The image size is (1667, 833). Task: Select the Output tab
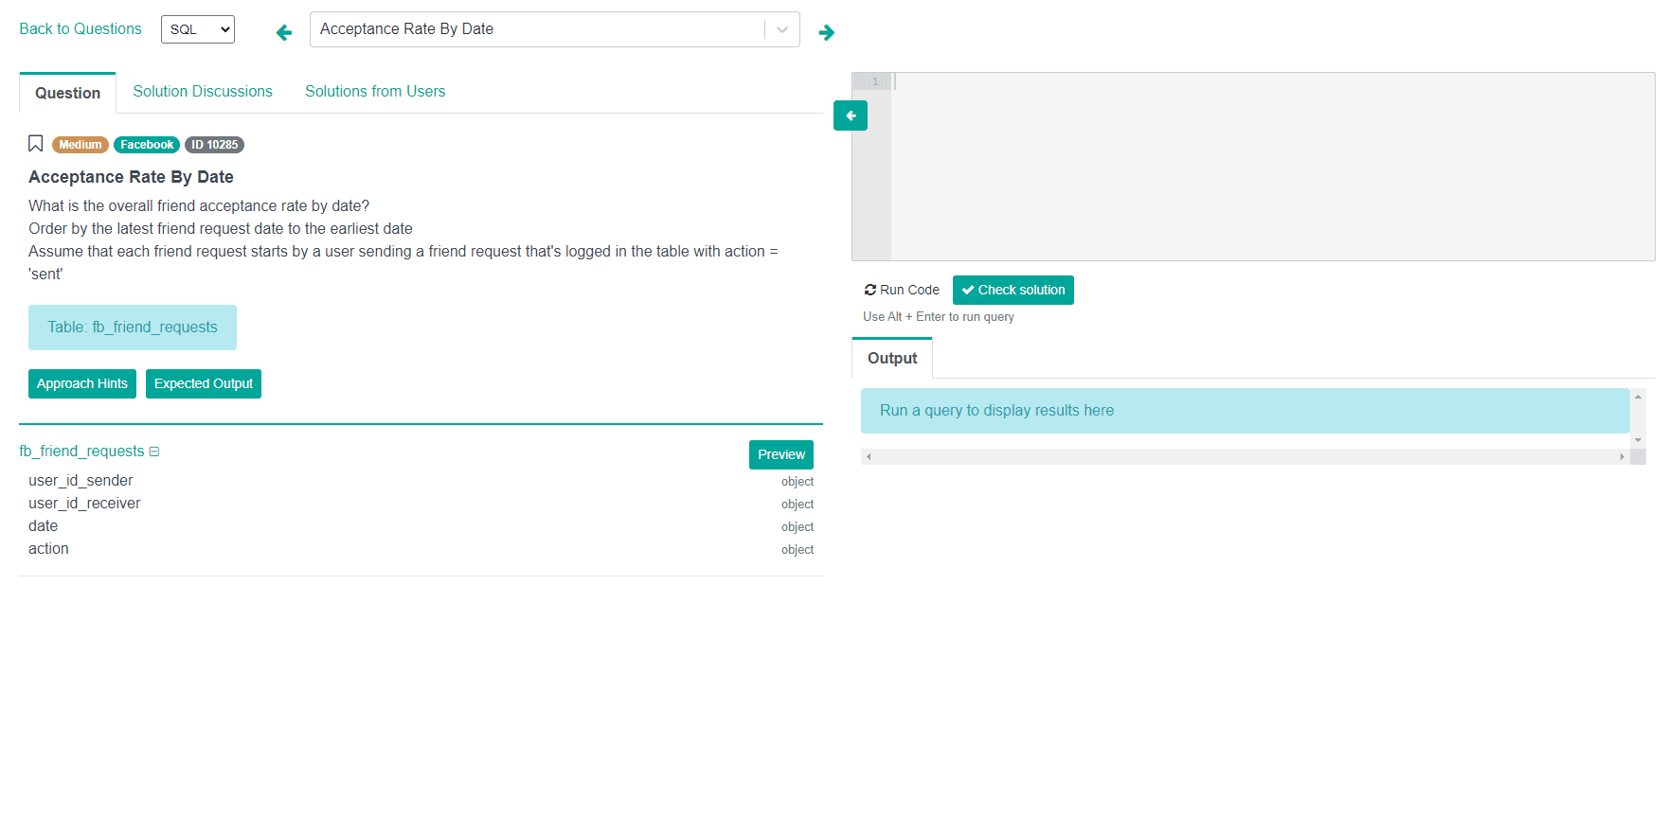pyautogui.click(x=892, y=358)
